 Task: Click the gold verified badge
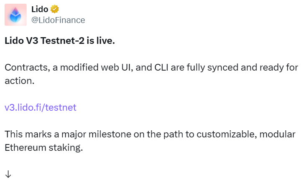click(55, 9)
